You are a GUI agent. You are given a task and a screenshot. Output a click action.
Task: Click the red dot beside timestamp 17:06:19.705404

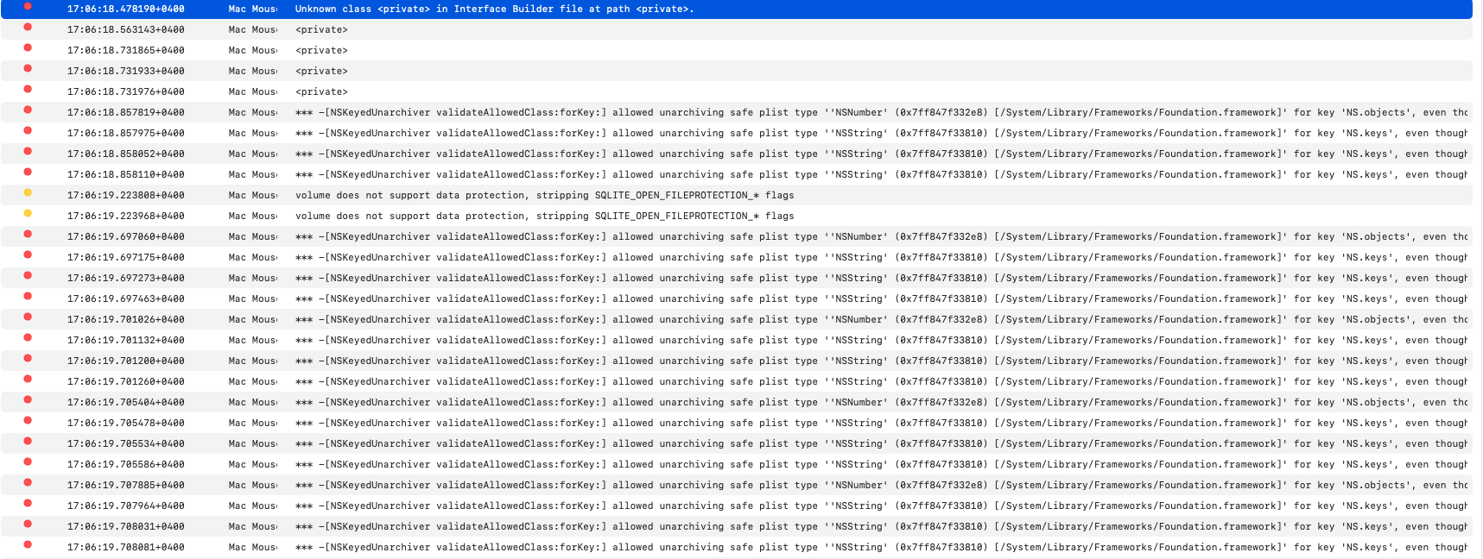pos(28,399)
